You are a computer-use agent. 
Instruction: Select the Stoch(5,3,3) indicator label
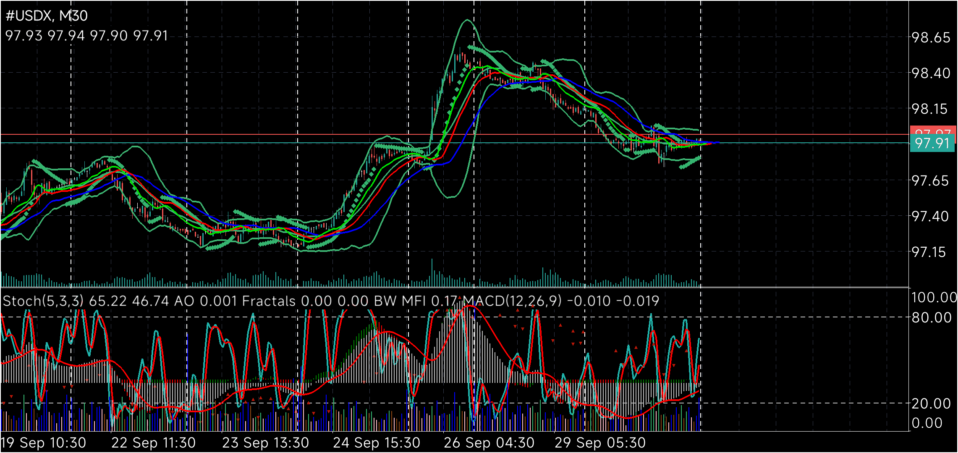(x=86, y=301)
